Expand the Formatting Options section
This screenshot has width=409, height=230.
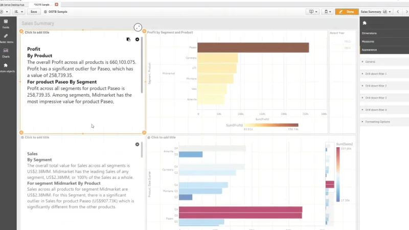(384, 122)
